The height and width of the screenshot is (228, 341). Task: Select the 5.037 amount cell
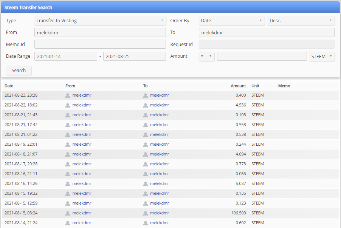point(241,183)
